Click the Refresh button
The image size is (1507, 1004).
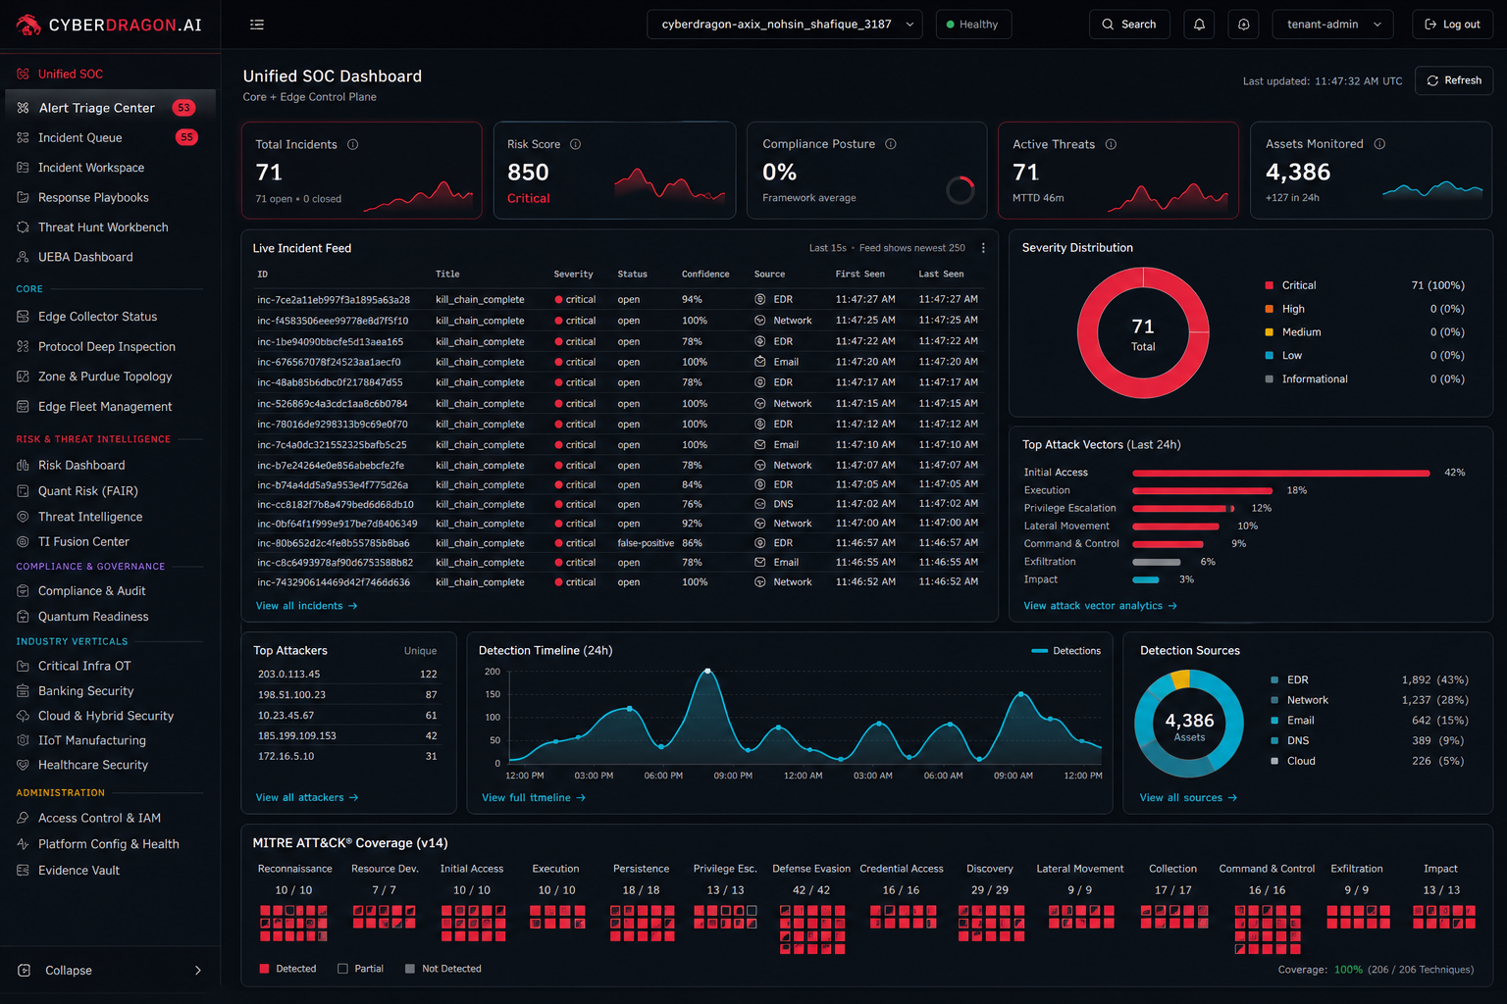(x=1454, y=80)
